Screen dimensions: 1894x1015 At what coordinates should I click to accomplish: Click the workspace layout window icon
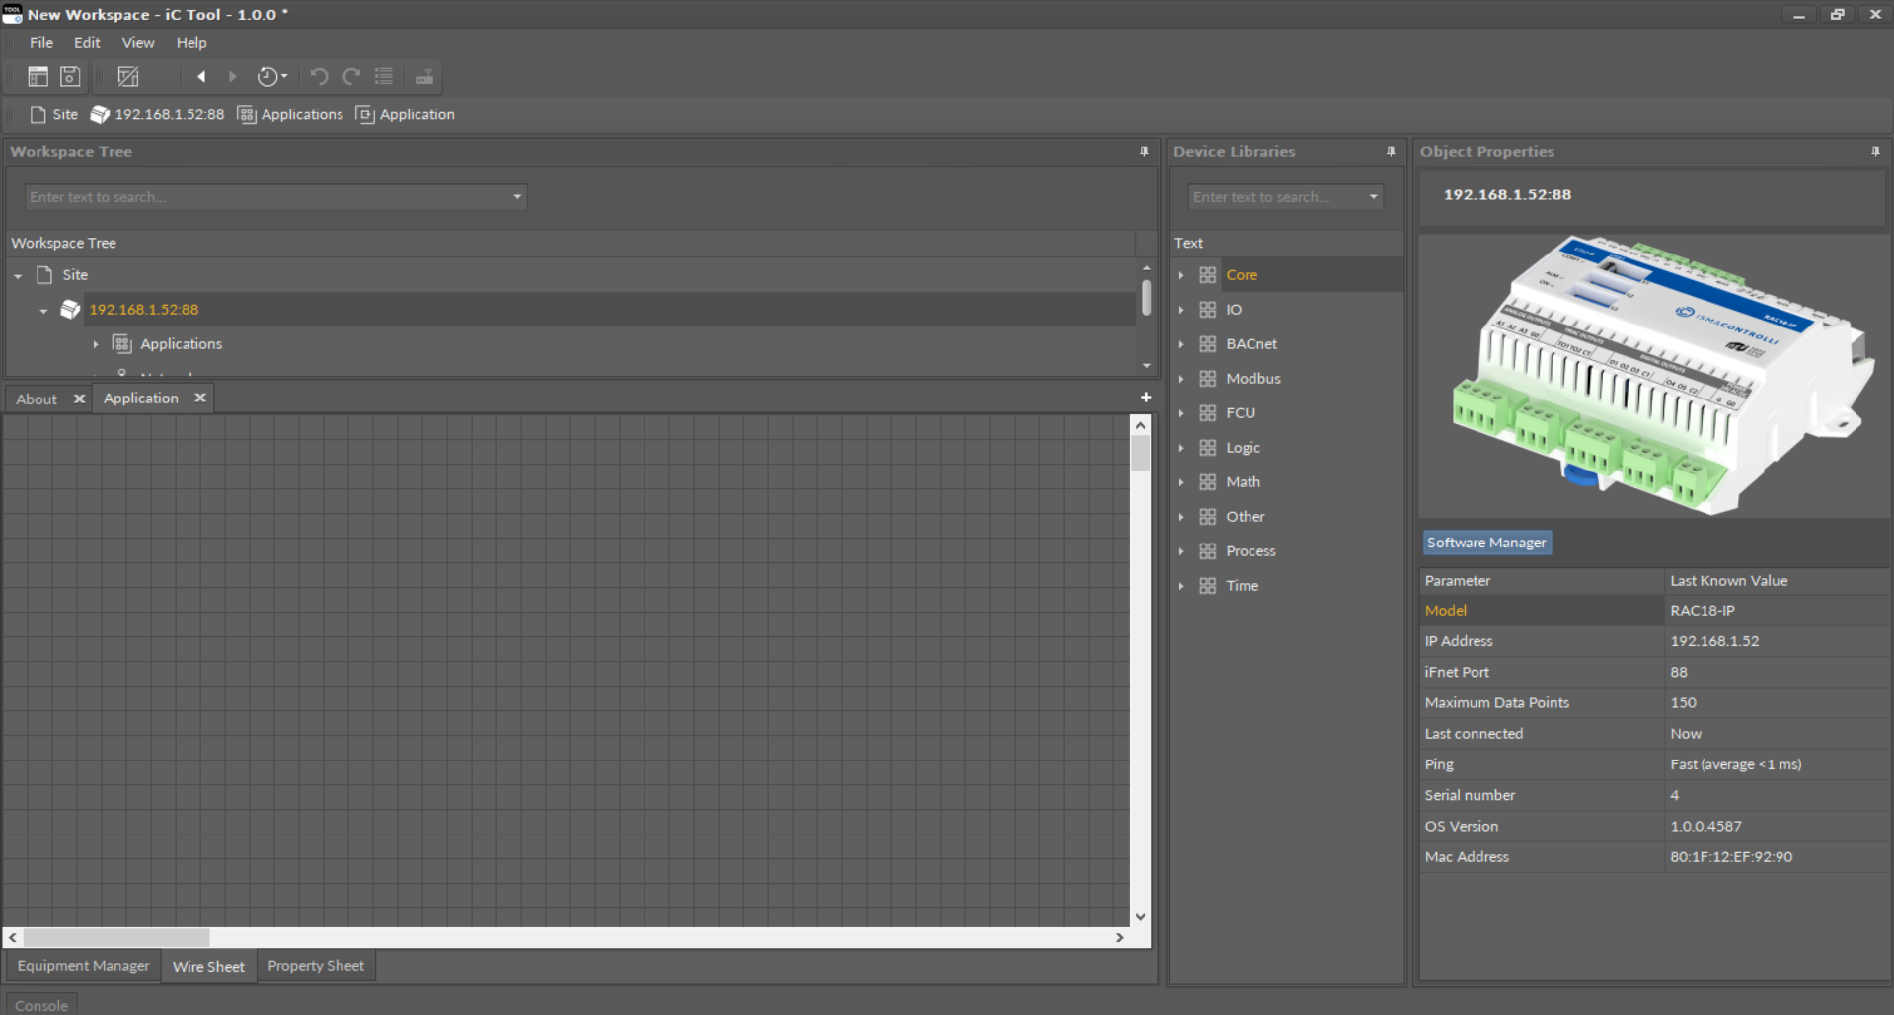[x=38, y=76]
